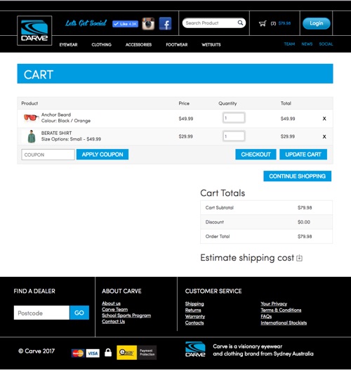
Task: Go to the NEWS page
Action: tap(307, 44)
